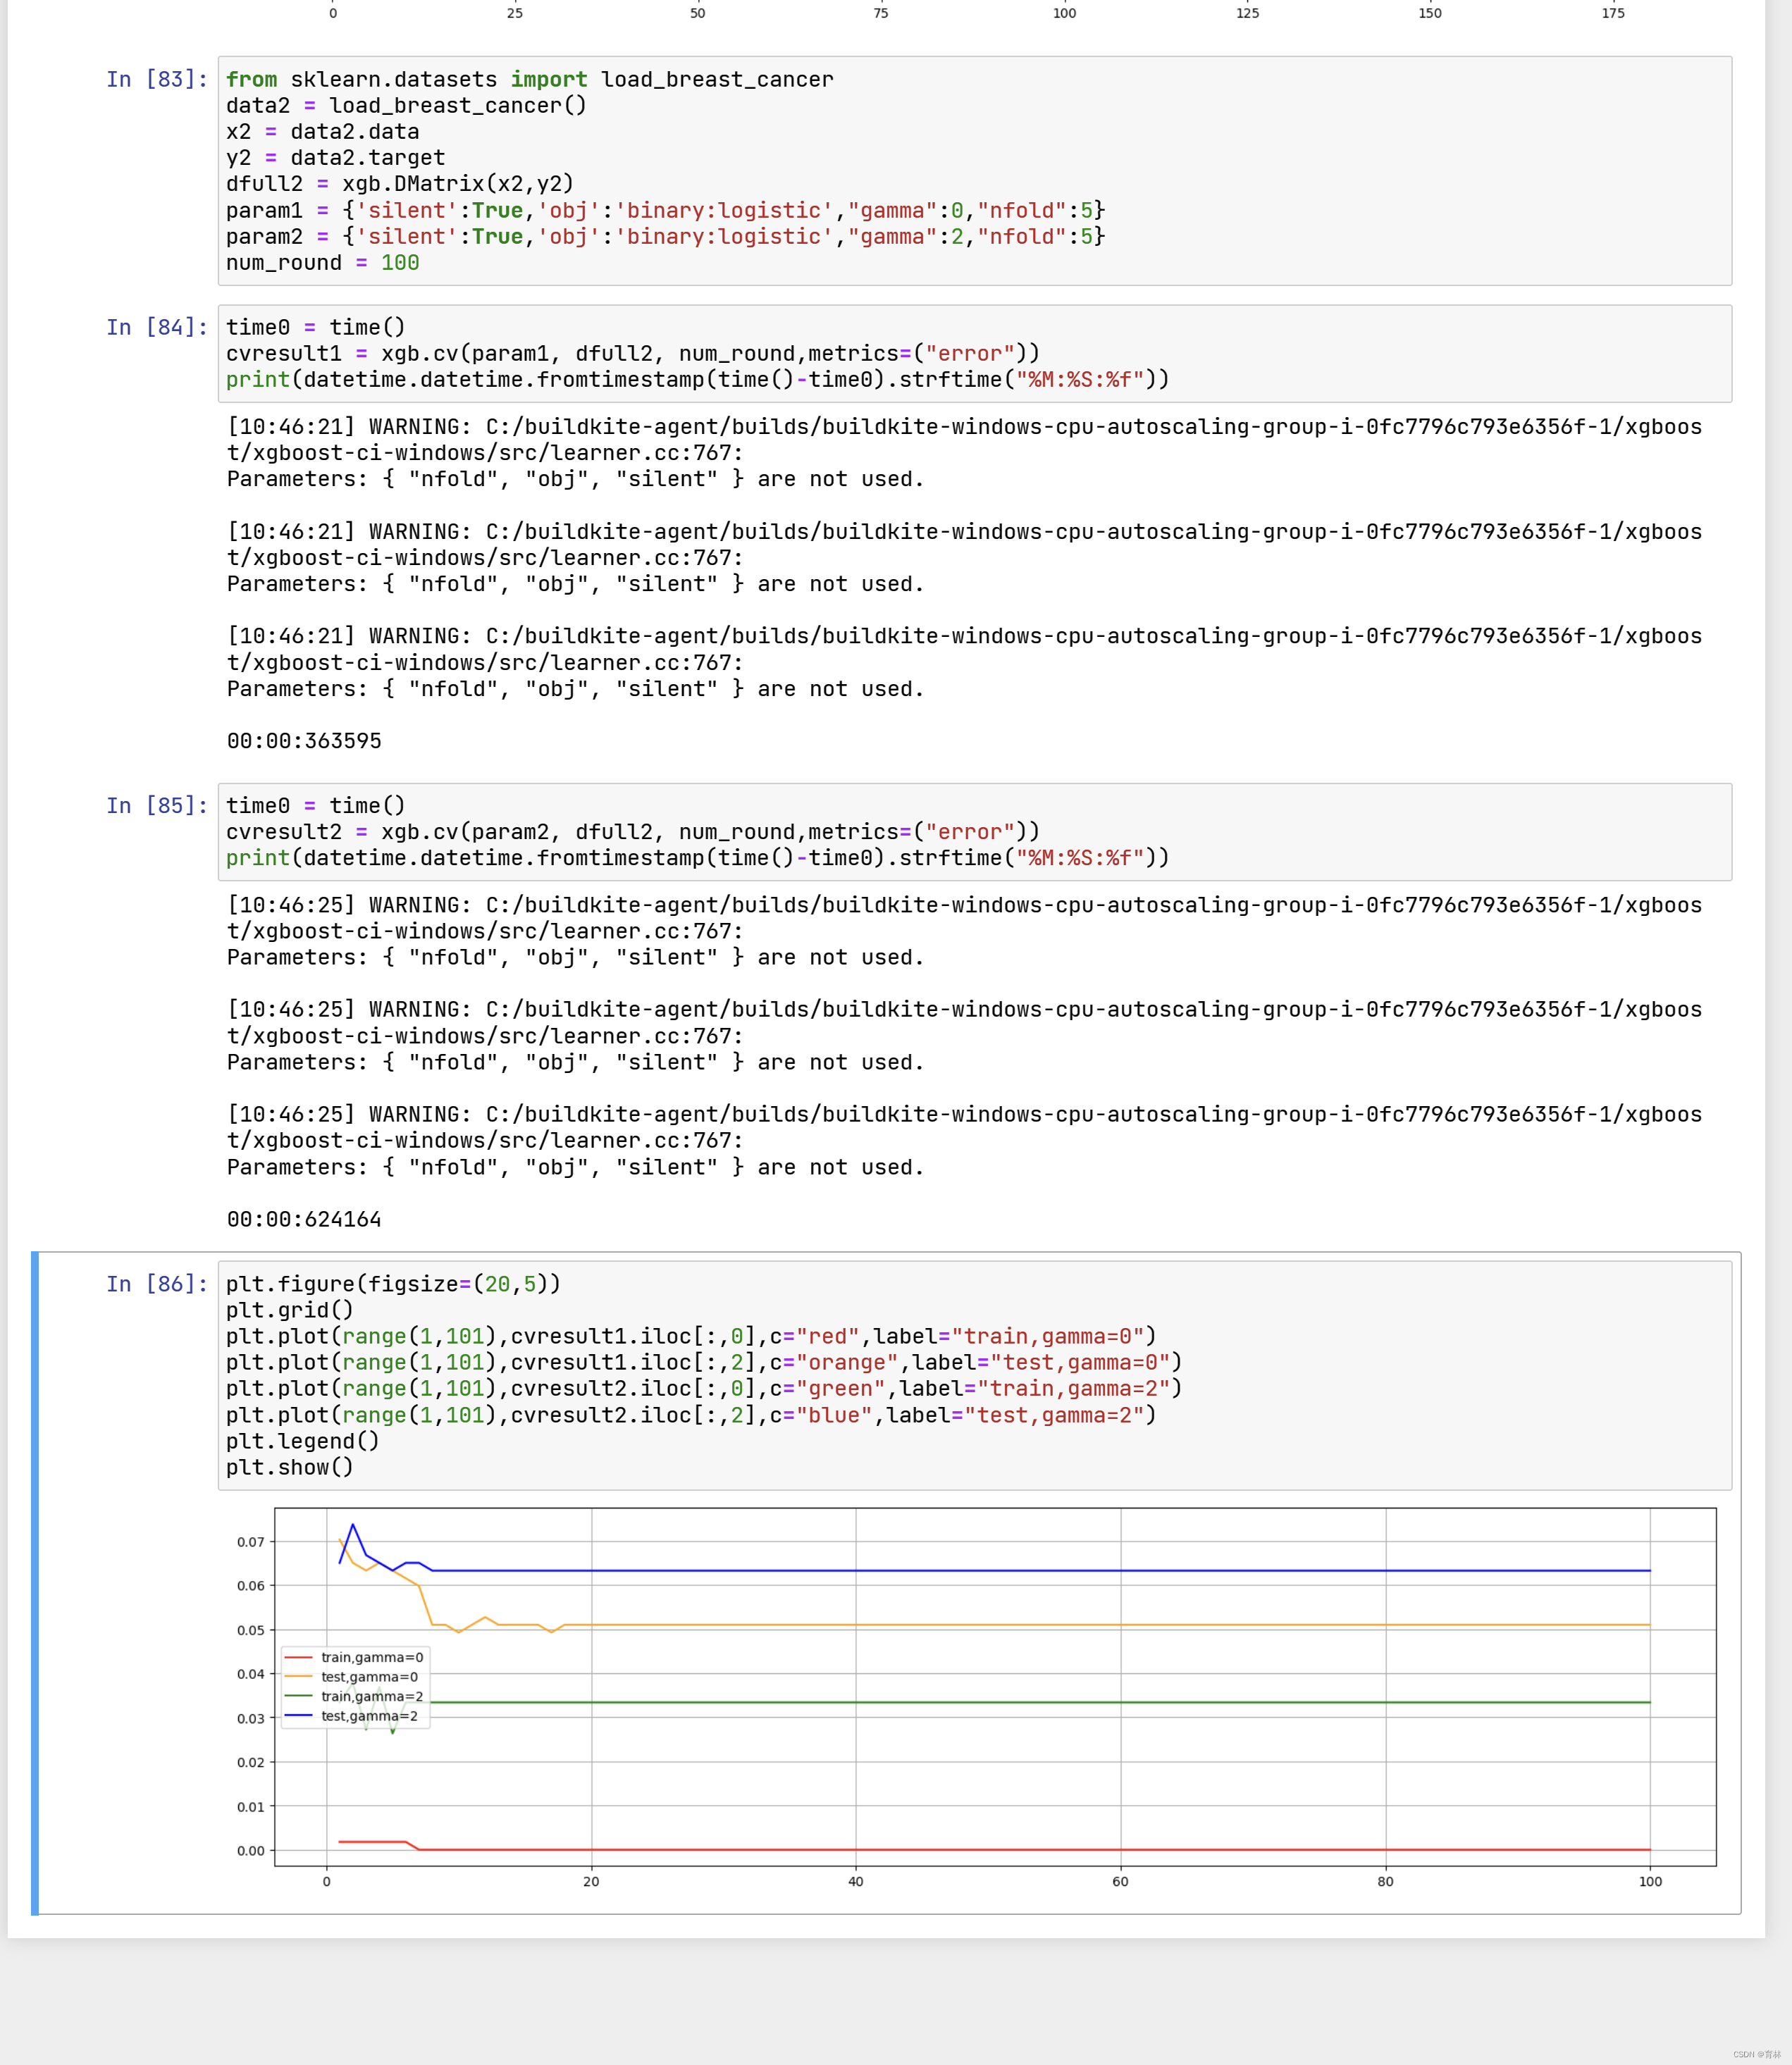The width and height of the screenshot is (1792, 2065).
Task: Click the blue selection bar of cell 86
Action: coord(35,1583)
